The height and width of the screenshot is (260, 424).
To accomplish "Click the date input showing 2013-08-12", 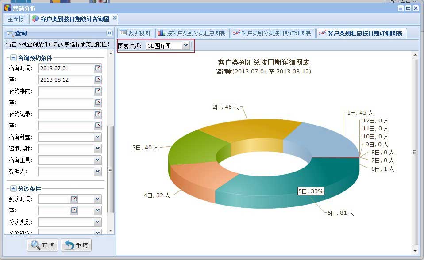I will pyautogui.click(x=66, y=80).
